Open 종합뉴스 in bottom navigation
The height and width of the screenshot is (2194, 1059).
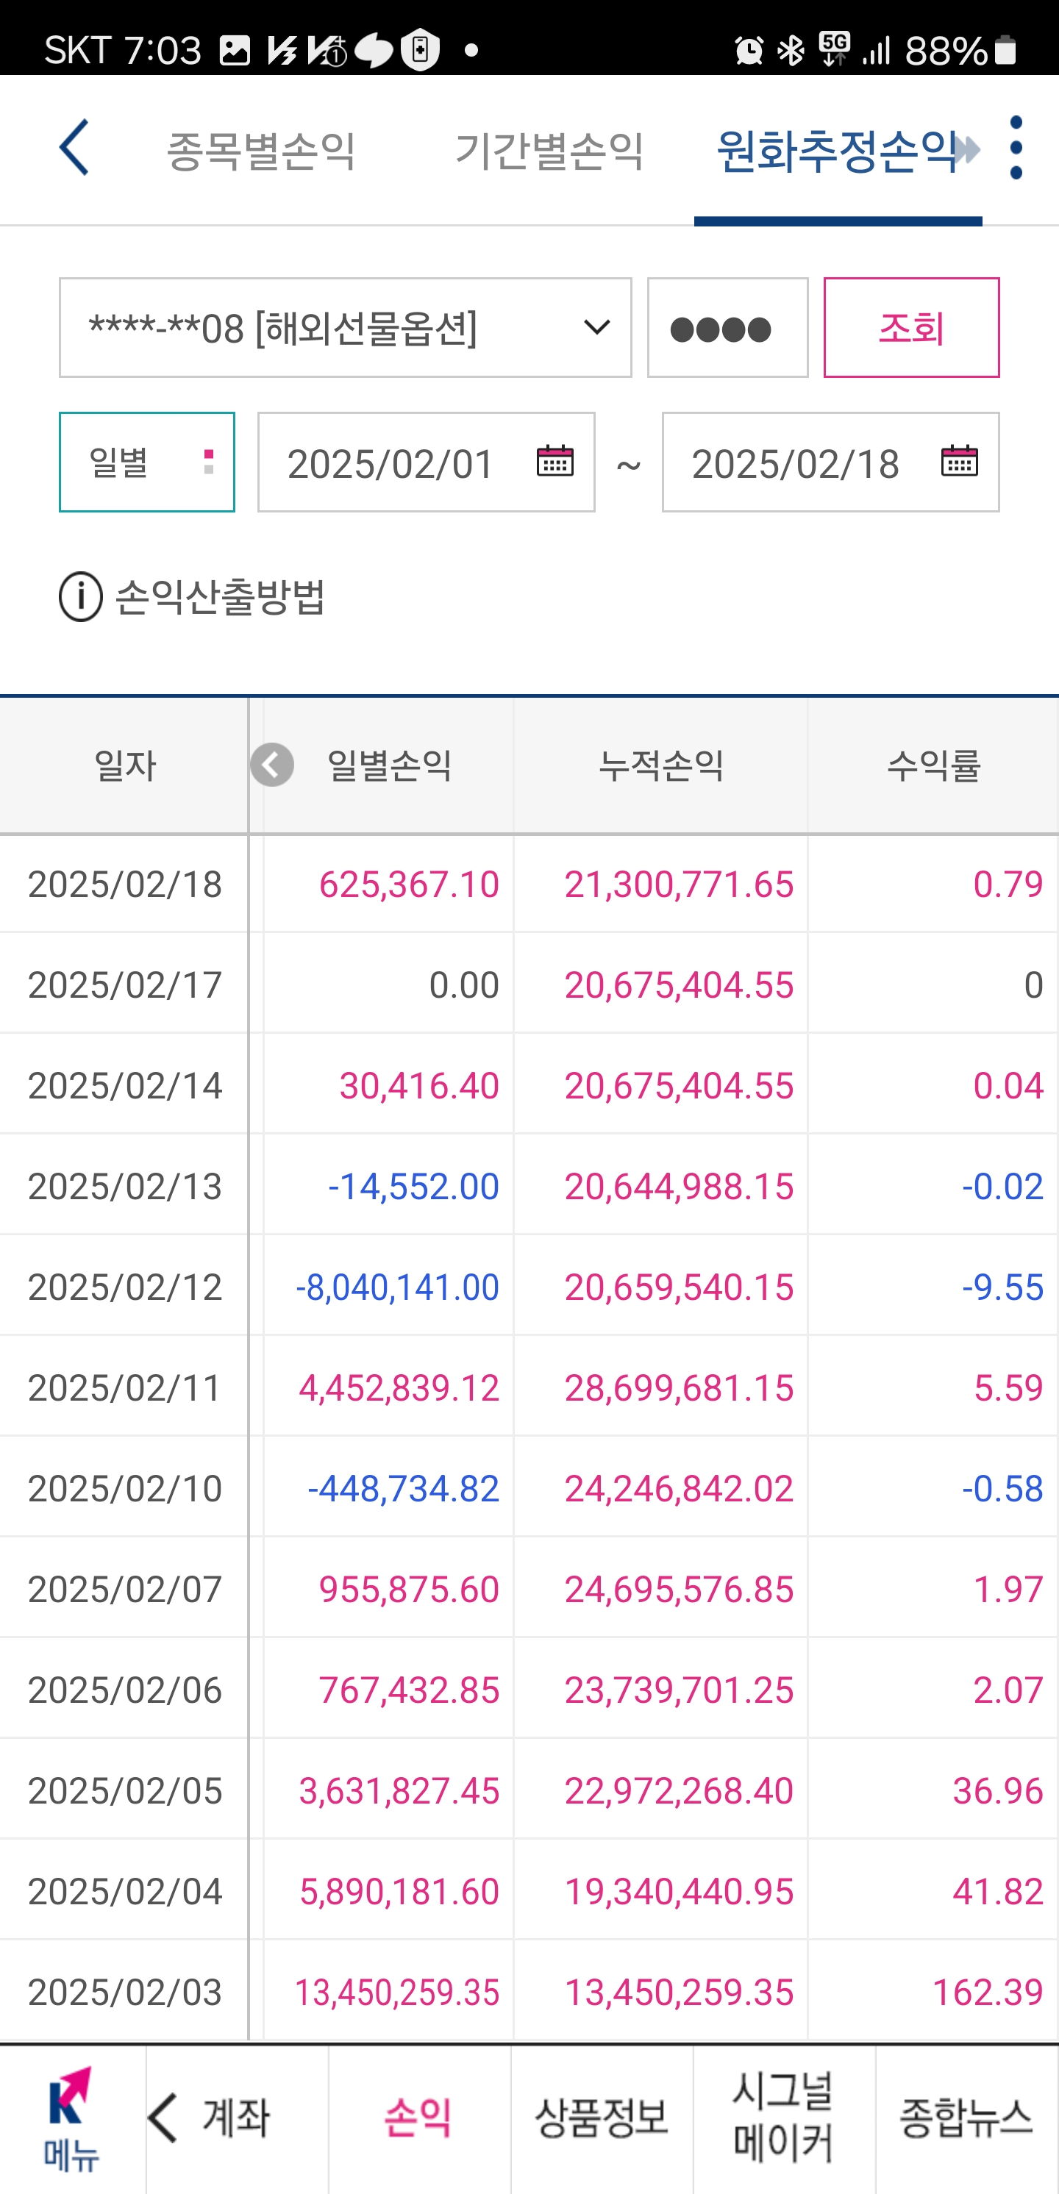[966, 2118]
